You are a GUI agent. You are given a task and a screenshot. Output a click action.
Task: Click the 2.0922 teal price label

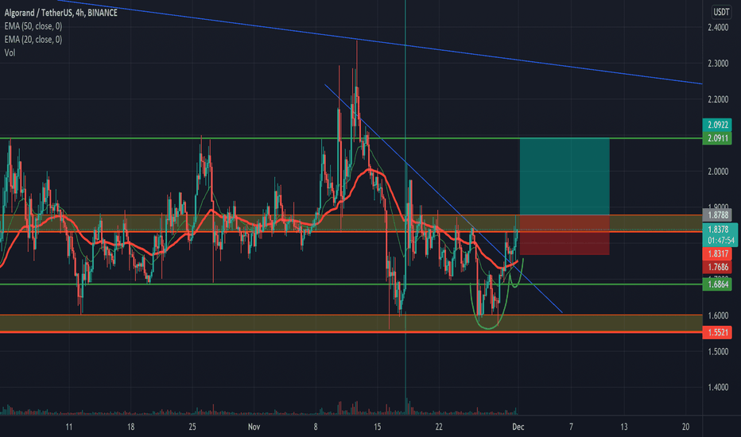[x=717, y=125]
